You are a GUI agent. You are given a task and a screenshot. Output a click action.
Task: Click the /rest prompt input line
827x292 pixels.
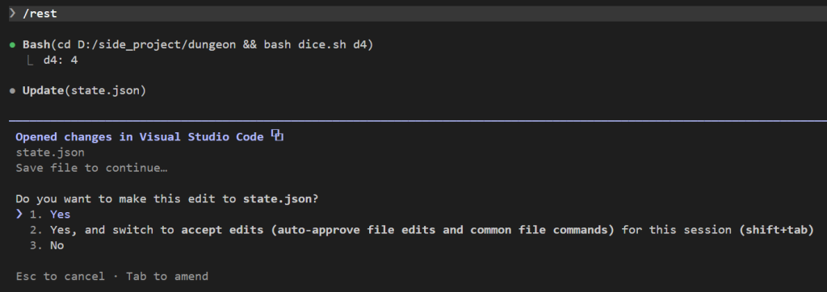coord(418,14)
